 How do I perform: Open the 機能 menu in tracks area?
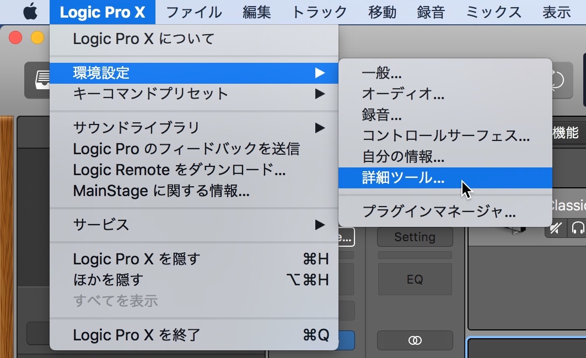coord(566,133)
